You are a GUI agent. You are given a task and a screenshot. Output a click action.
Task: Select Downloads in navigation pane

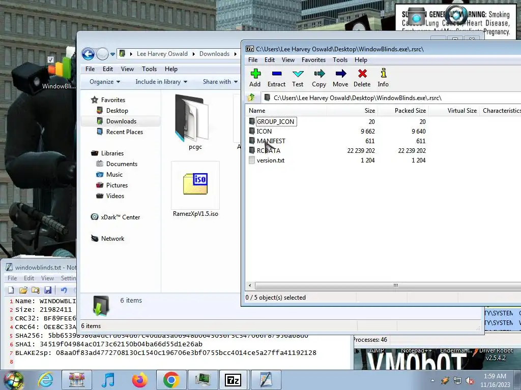pos(121,121)
